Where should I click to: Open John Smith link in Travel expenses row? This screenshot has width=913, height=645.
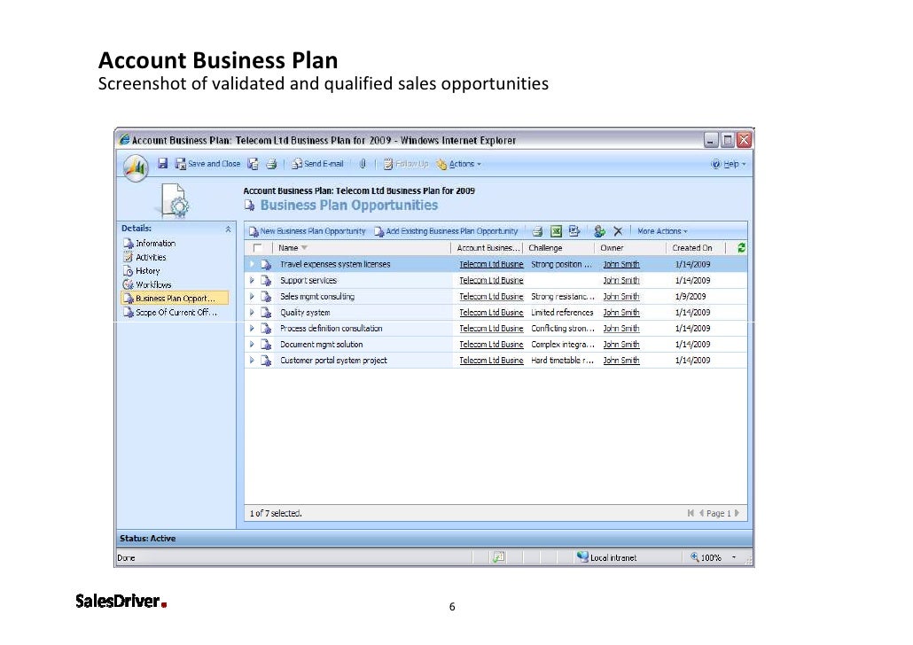[620, 264]
